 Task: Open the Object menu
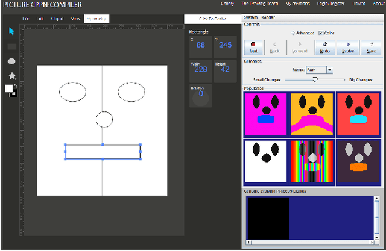click(57, 19)
